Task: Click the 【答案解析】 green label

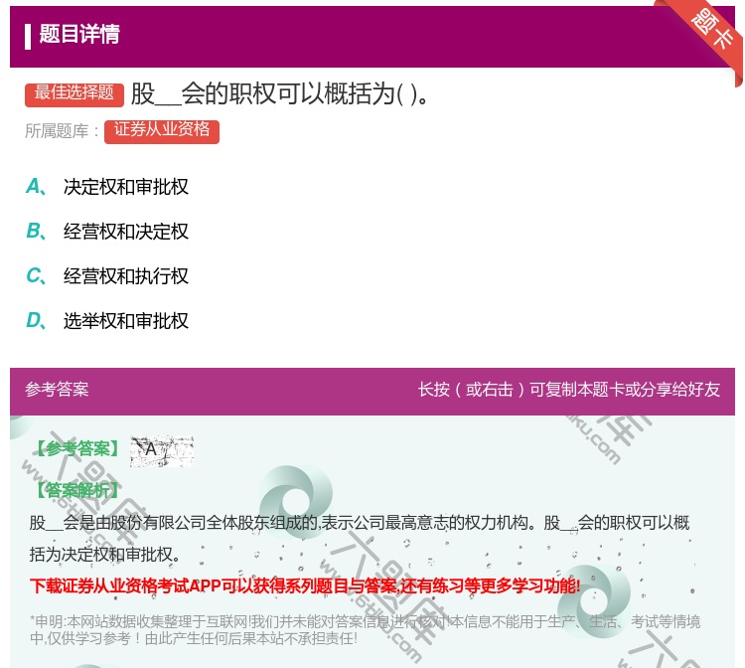Action: click(x=77, y=490)
